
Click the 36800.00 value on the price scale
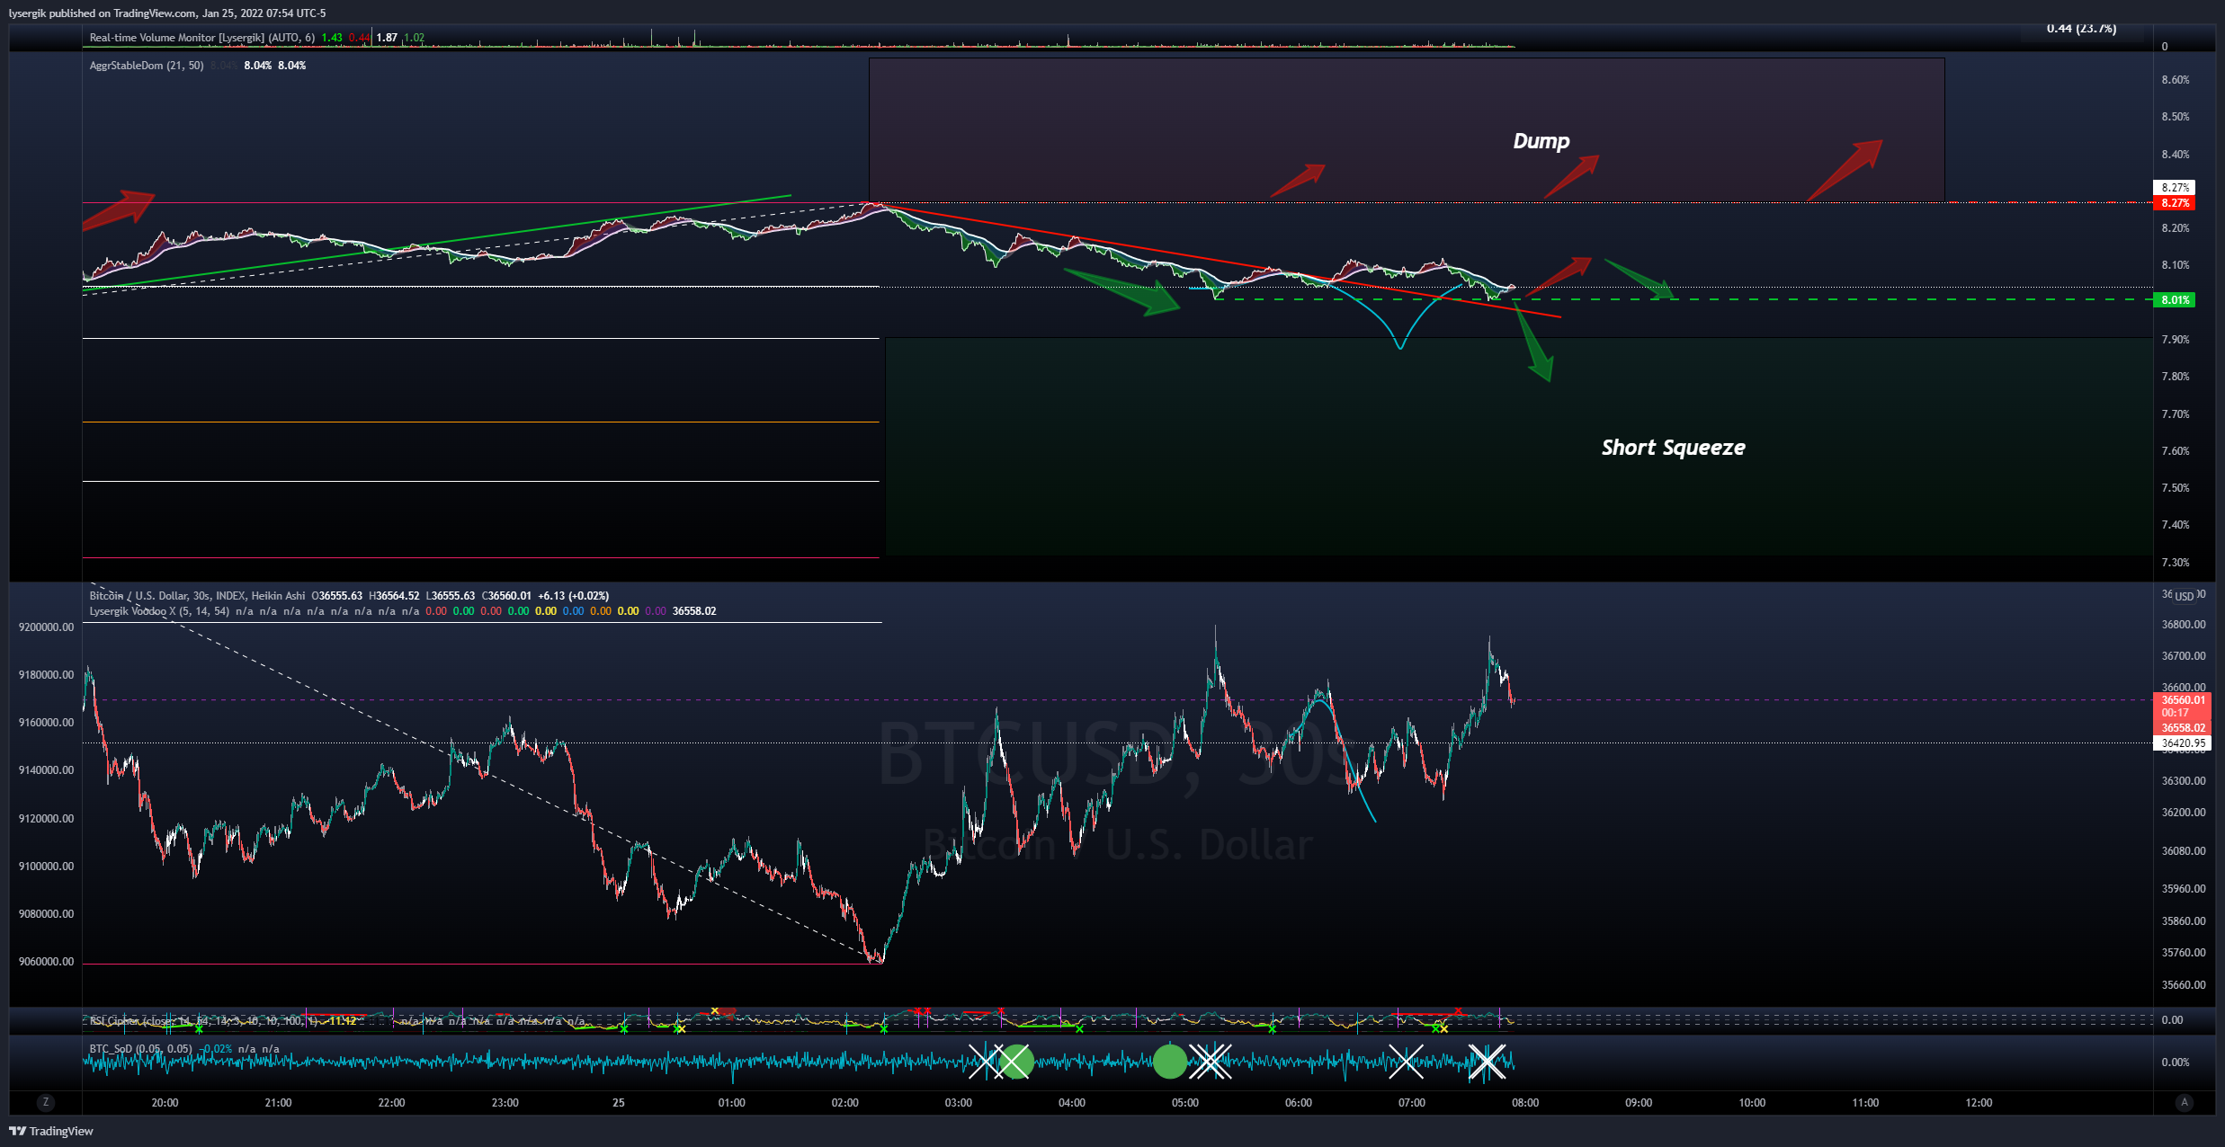point(2183,625)
